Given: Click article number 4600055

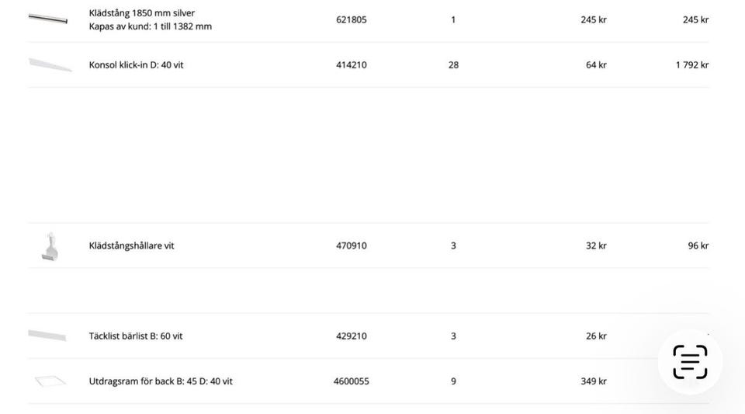Looking at the screenshot, I should click(352, 381).
